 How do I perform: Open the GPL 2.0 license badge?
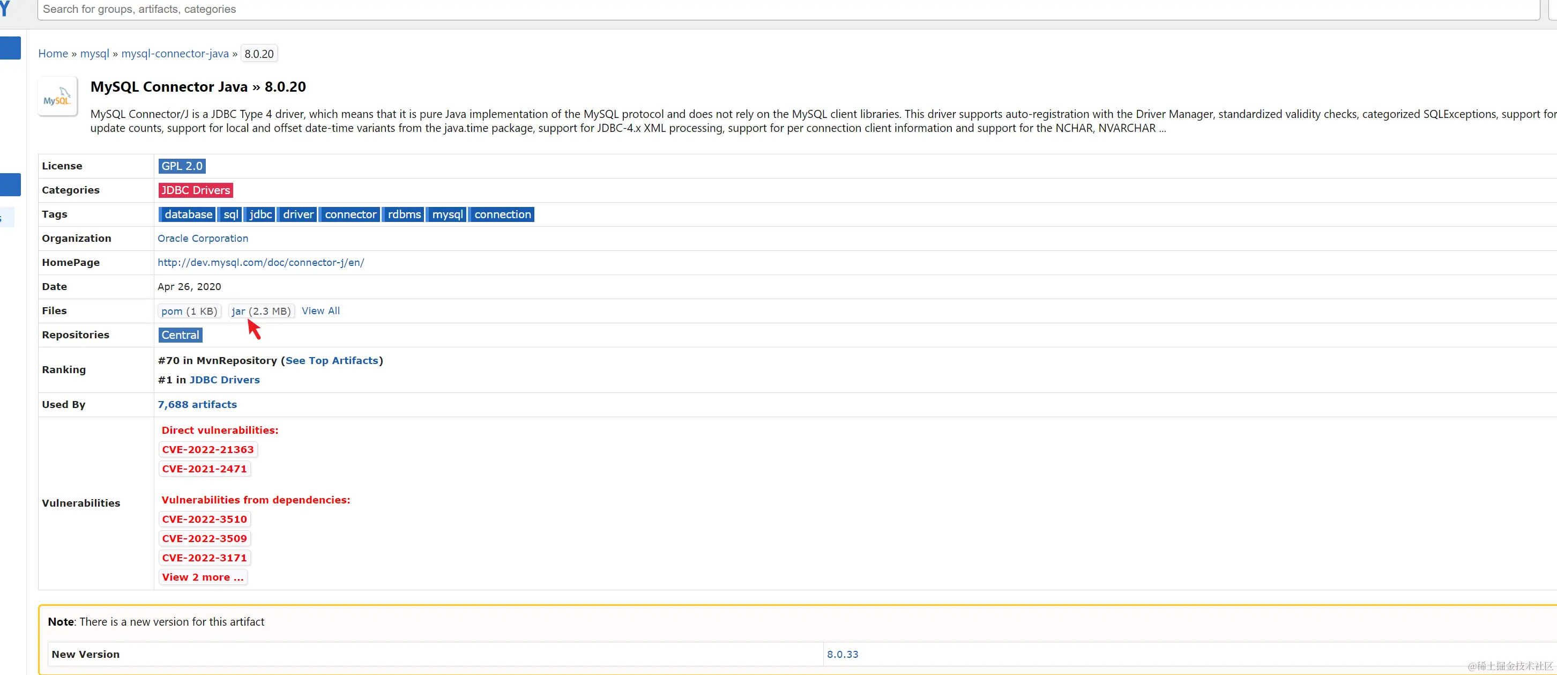point(182,166)
